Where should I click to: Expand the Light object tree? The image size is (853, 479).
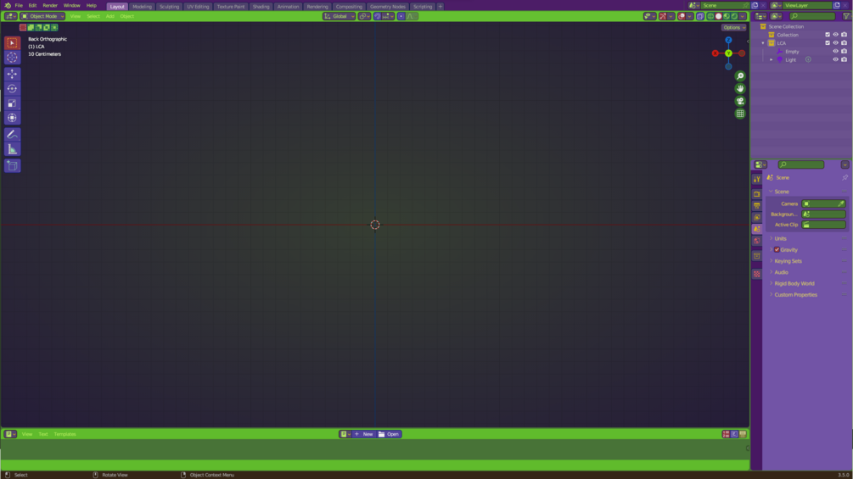pyautogui.click(x=771, y=59)
